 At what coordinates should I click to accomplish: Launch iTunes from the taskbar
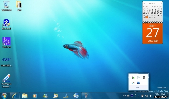(x=76, y=96)
